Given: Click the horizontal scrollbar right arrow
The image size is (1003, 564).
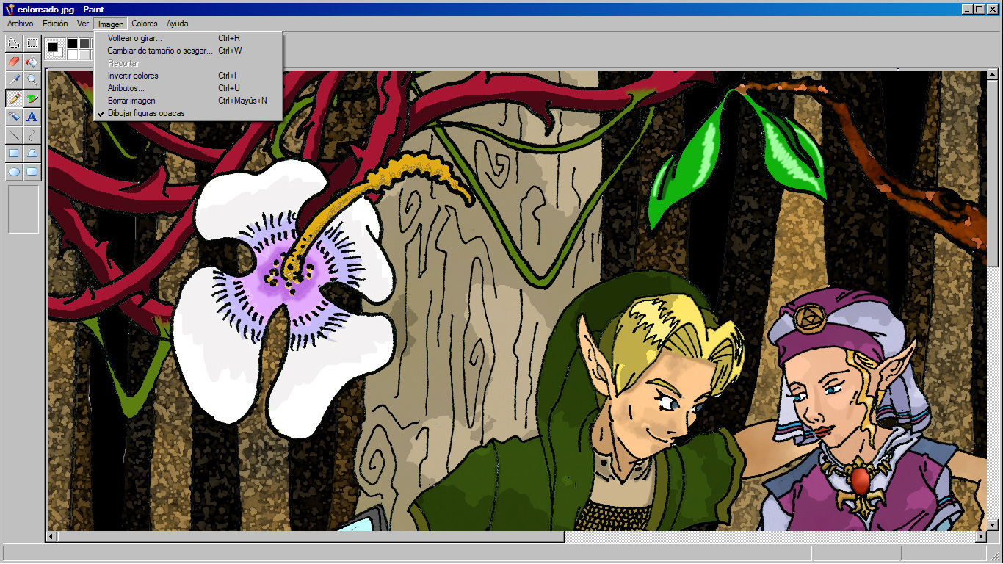Looking at the screenshot, I should (980, 537).
